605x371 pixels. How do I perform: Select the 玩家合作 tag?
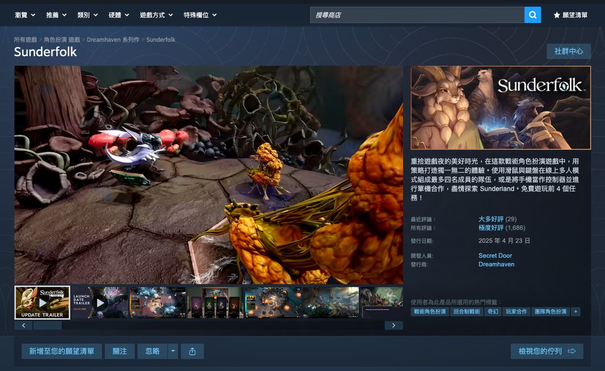click(x=516, y=312)
